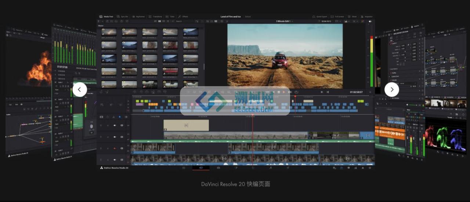Open the 3 Minute Edit 1 timeline dropdown
This screenshot has height=202, width=470.
(x=284, y=21)
